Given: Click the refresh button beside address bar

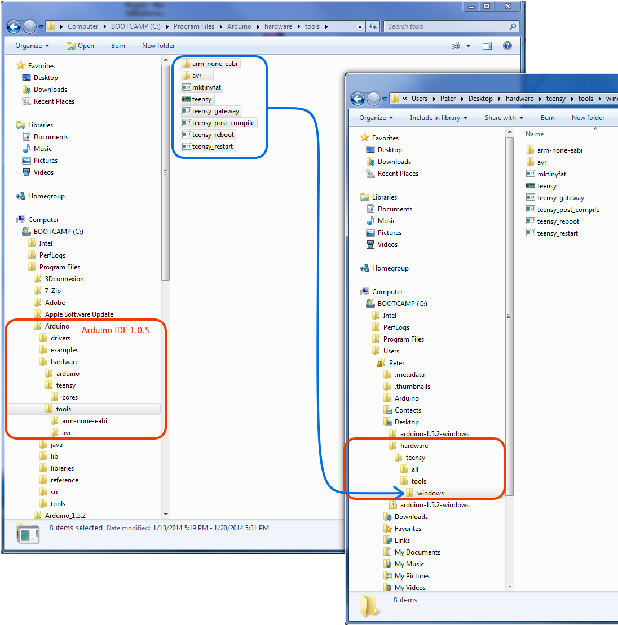Looking at the screenshot, I should tap(372, 26).
